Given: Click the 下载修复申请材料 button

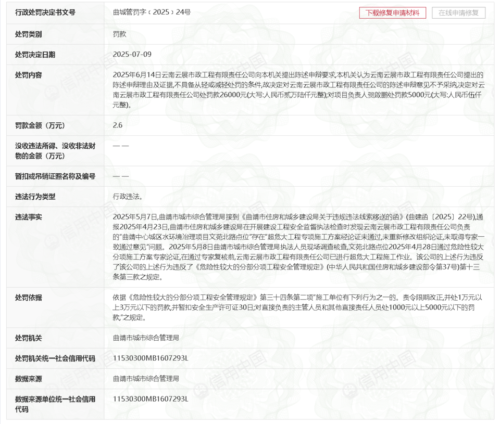Looking at the screenshot, I should (392, 13).
